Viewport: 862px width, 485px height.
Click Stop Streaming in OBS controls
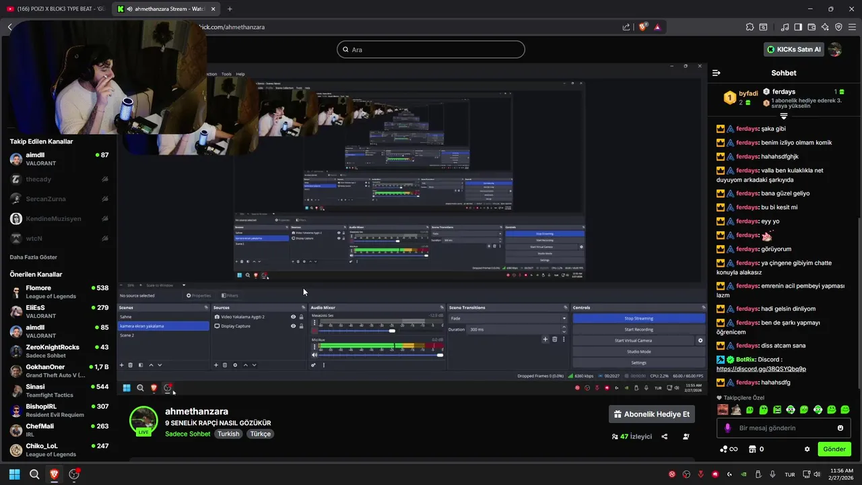pos(638,319)
